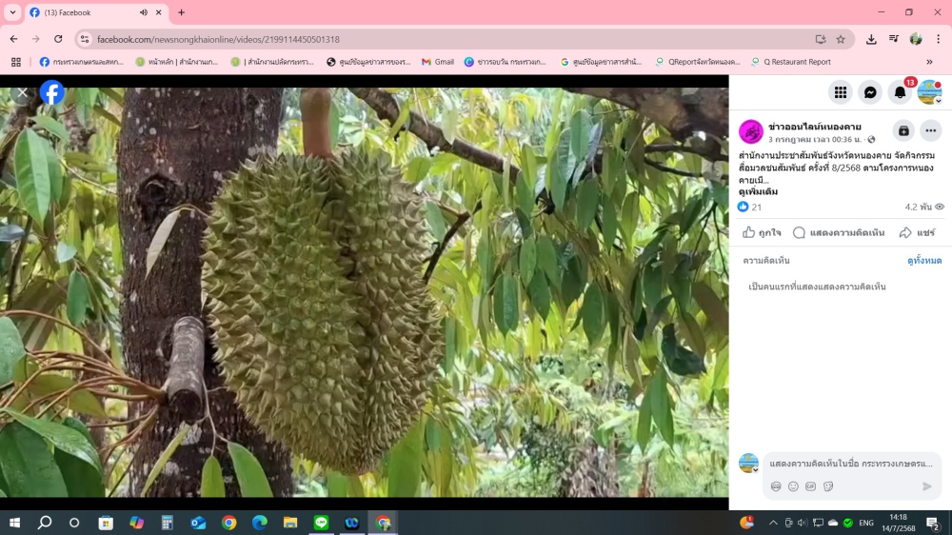The width and height of the screenshot is (952, 535).
Task: Install app icon in address bar
Action: 821,39
